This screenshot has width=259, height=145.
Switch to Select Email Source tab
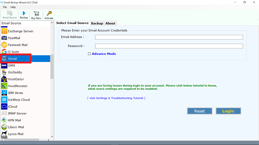[73, 23]
